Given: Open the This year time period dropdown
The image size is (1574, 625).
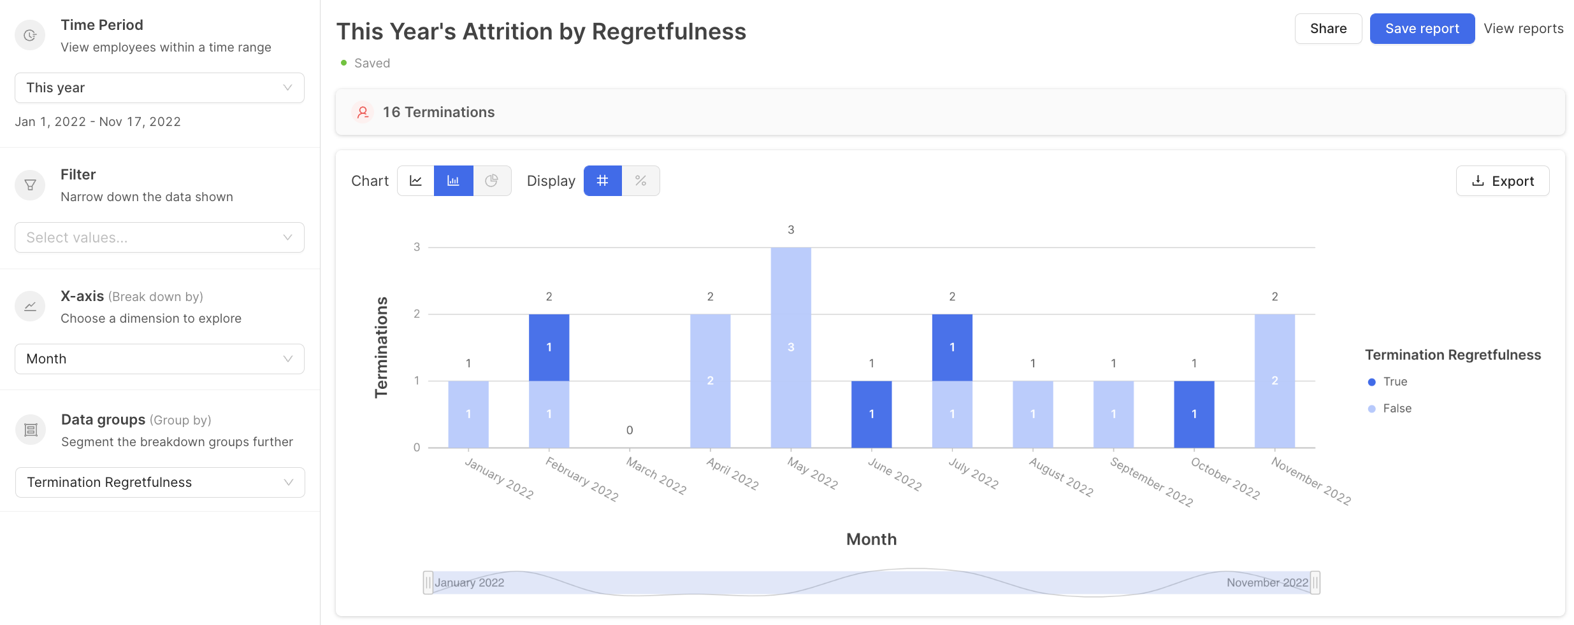Looking at the screenshot, I should (159, 88).
